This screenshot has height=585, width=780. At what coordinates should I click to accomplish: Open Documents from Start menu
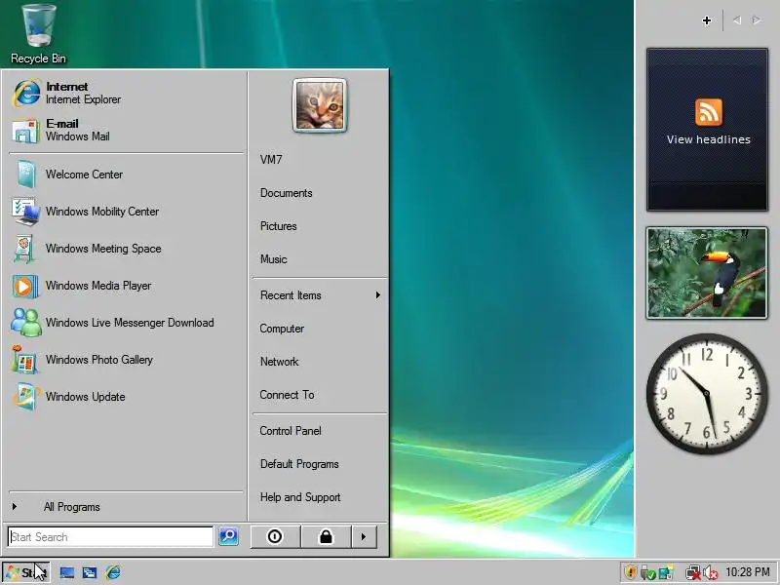coord(319,193)
